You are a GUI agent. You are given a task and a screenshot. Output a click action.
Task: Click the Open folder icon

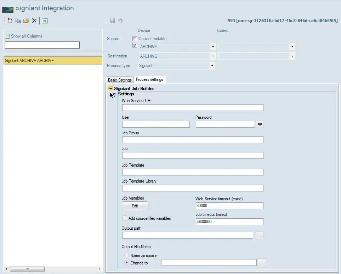(26, 21)
